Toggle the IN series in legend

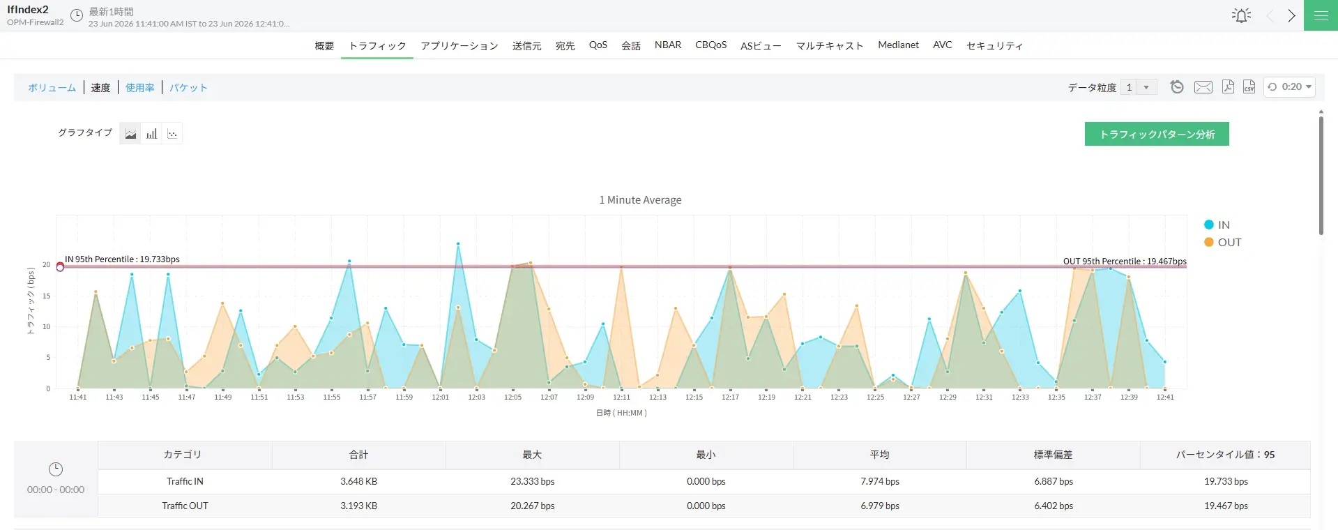point(1217,225)
